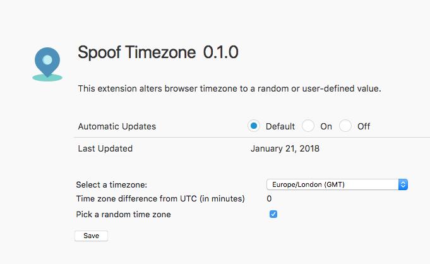
Task: Click the Spoof Timezone extension title
Action: (137, 52)
